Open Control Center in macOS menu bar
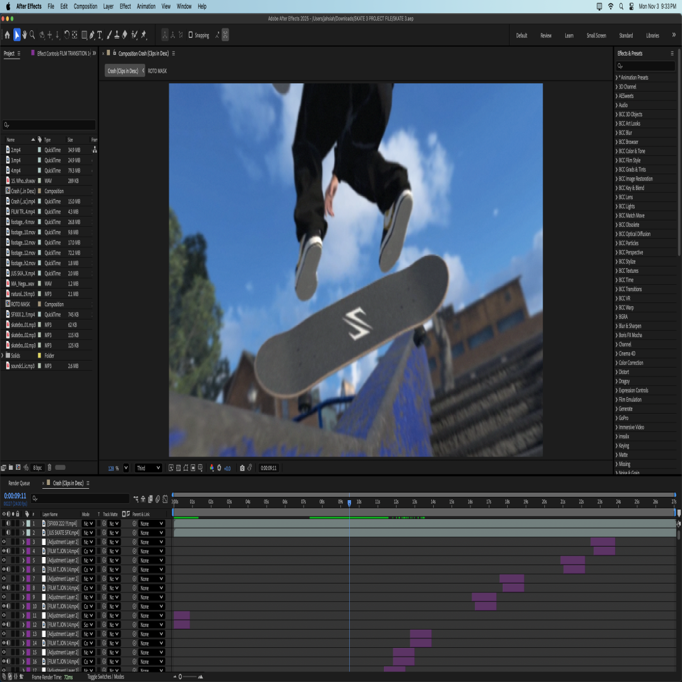The image size is (682, 682). point(631,6)
